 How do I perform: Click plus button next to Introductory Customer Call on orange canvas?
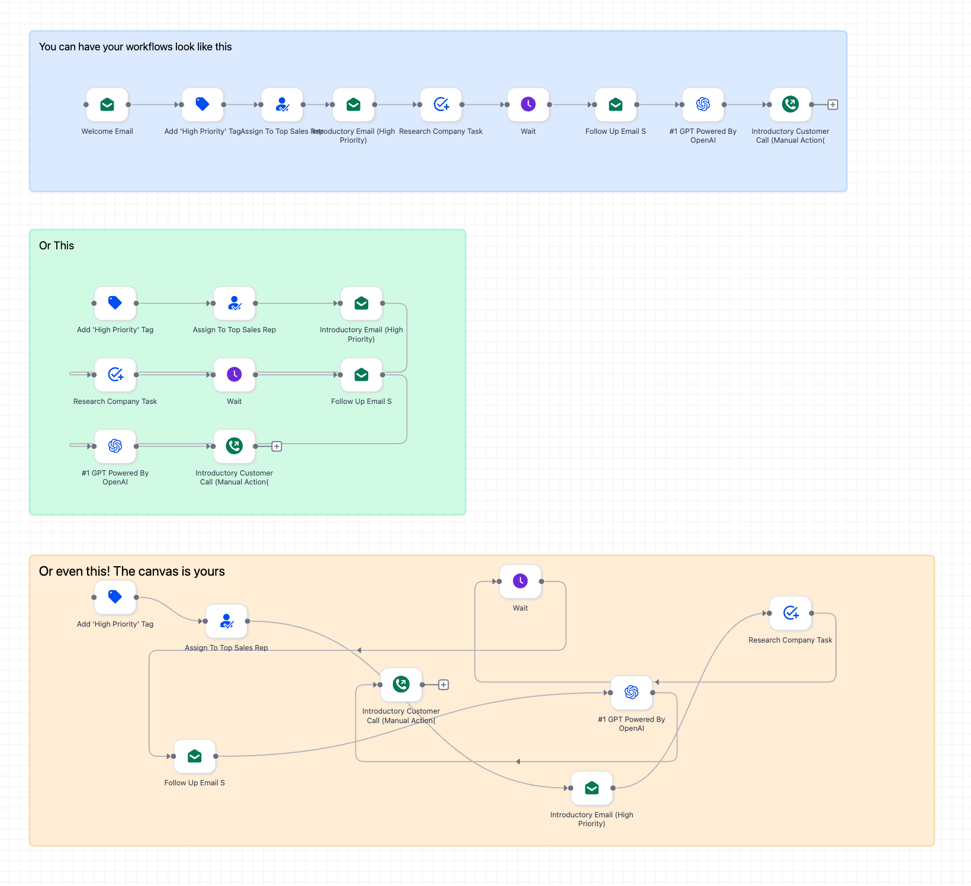pos(443,685)
